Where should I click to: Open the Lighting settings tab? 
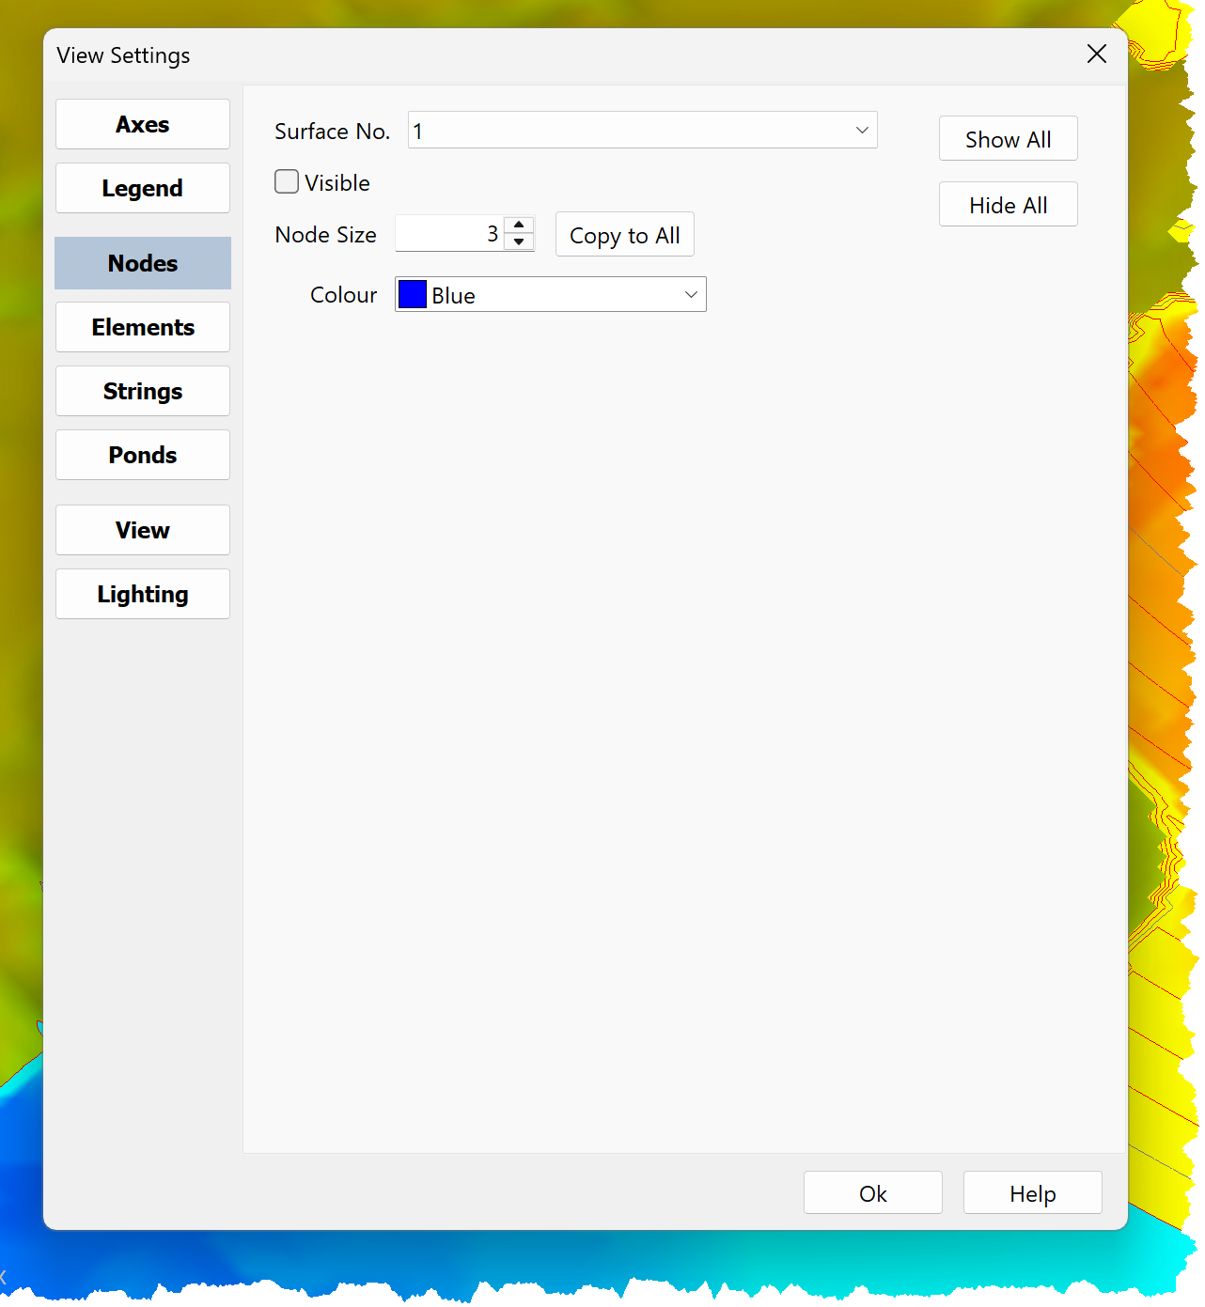click(x=143, y=594)
